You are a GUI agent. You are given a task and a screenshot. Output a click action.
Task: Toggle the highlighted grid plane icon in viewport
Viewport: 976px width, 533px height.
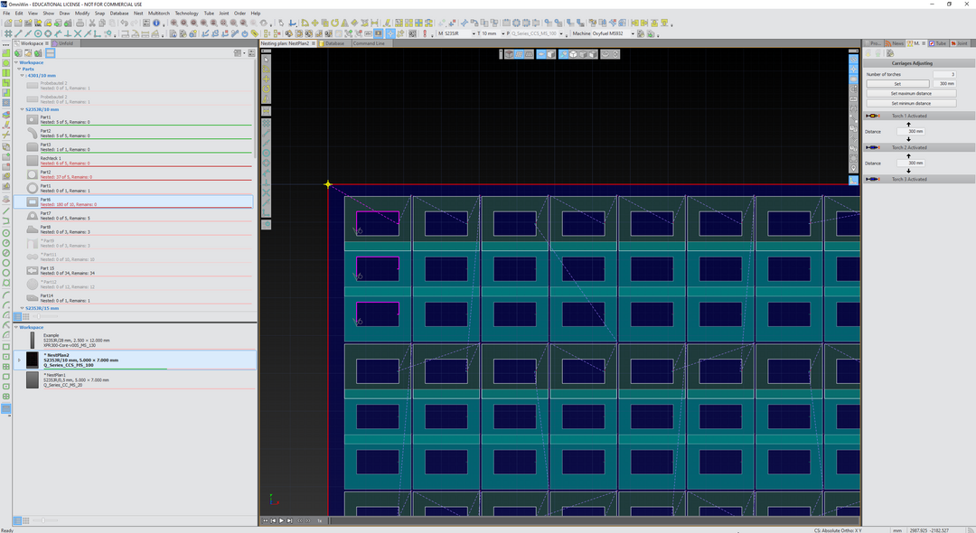click(x=519, y=54)
